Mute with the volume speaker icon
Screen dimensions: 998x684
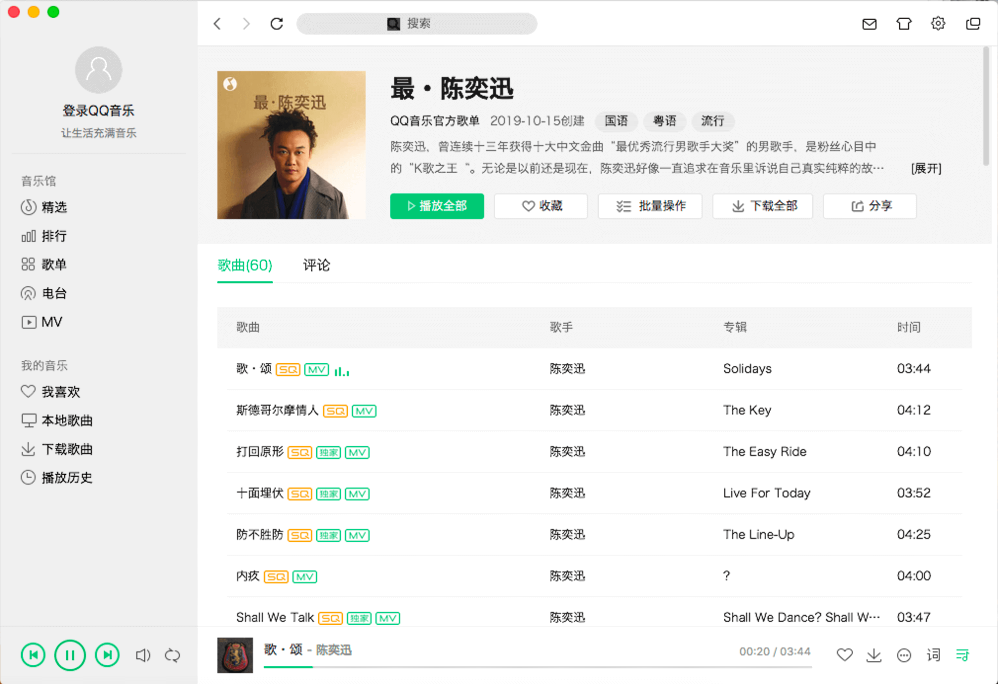point(143,655)
